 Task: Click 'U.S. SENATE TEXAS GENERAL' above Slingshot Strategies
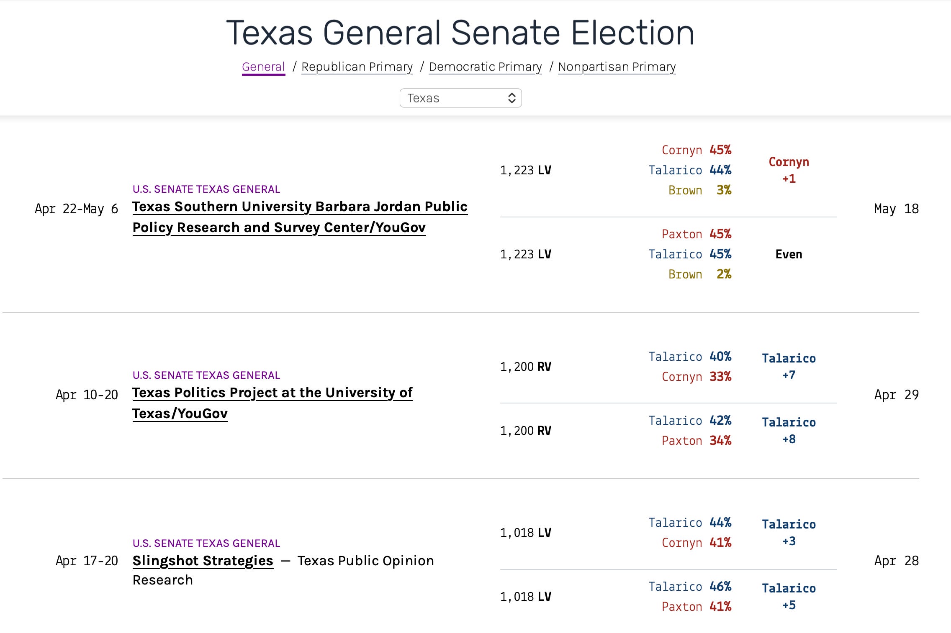[206, 543]
